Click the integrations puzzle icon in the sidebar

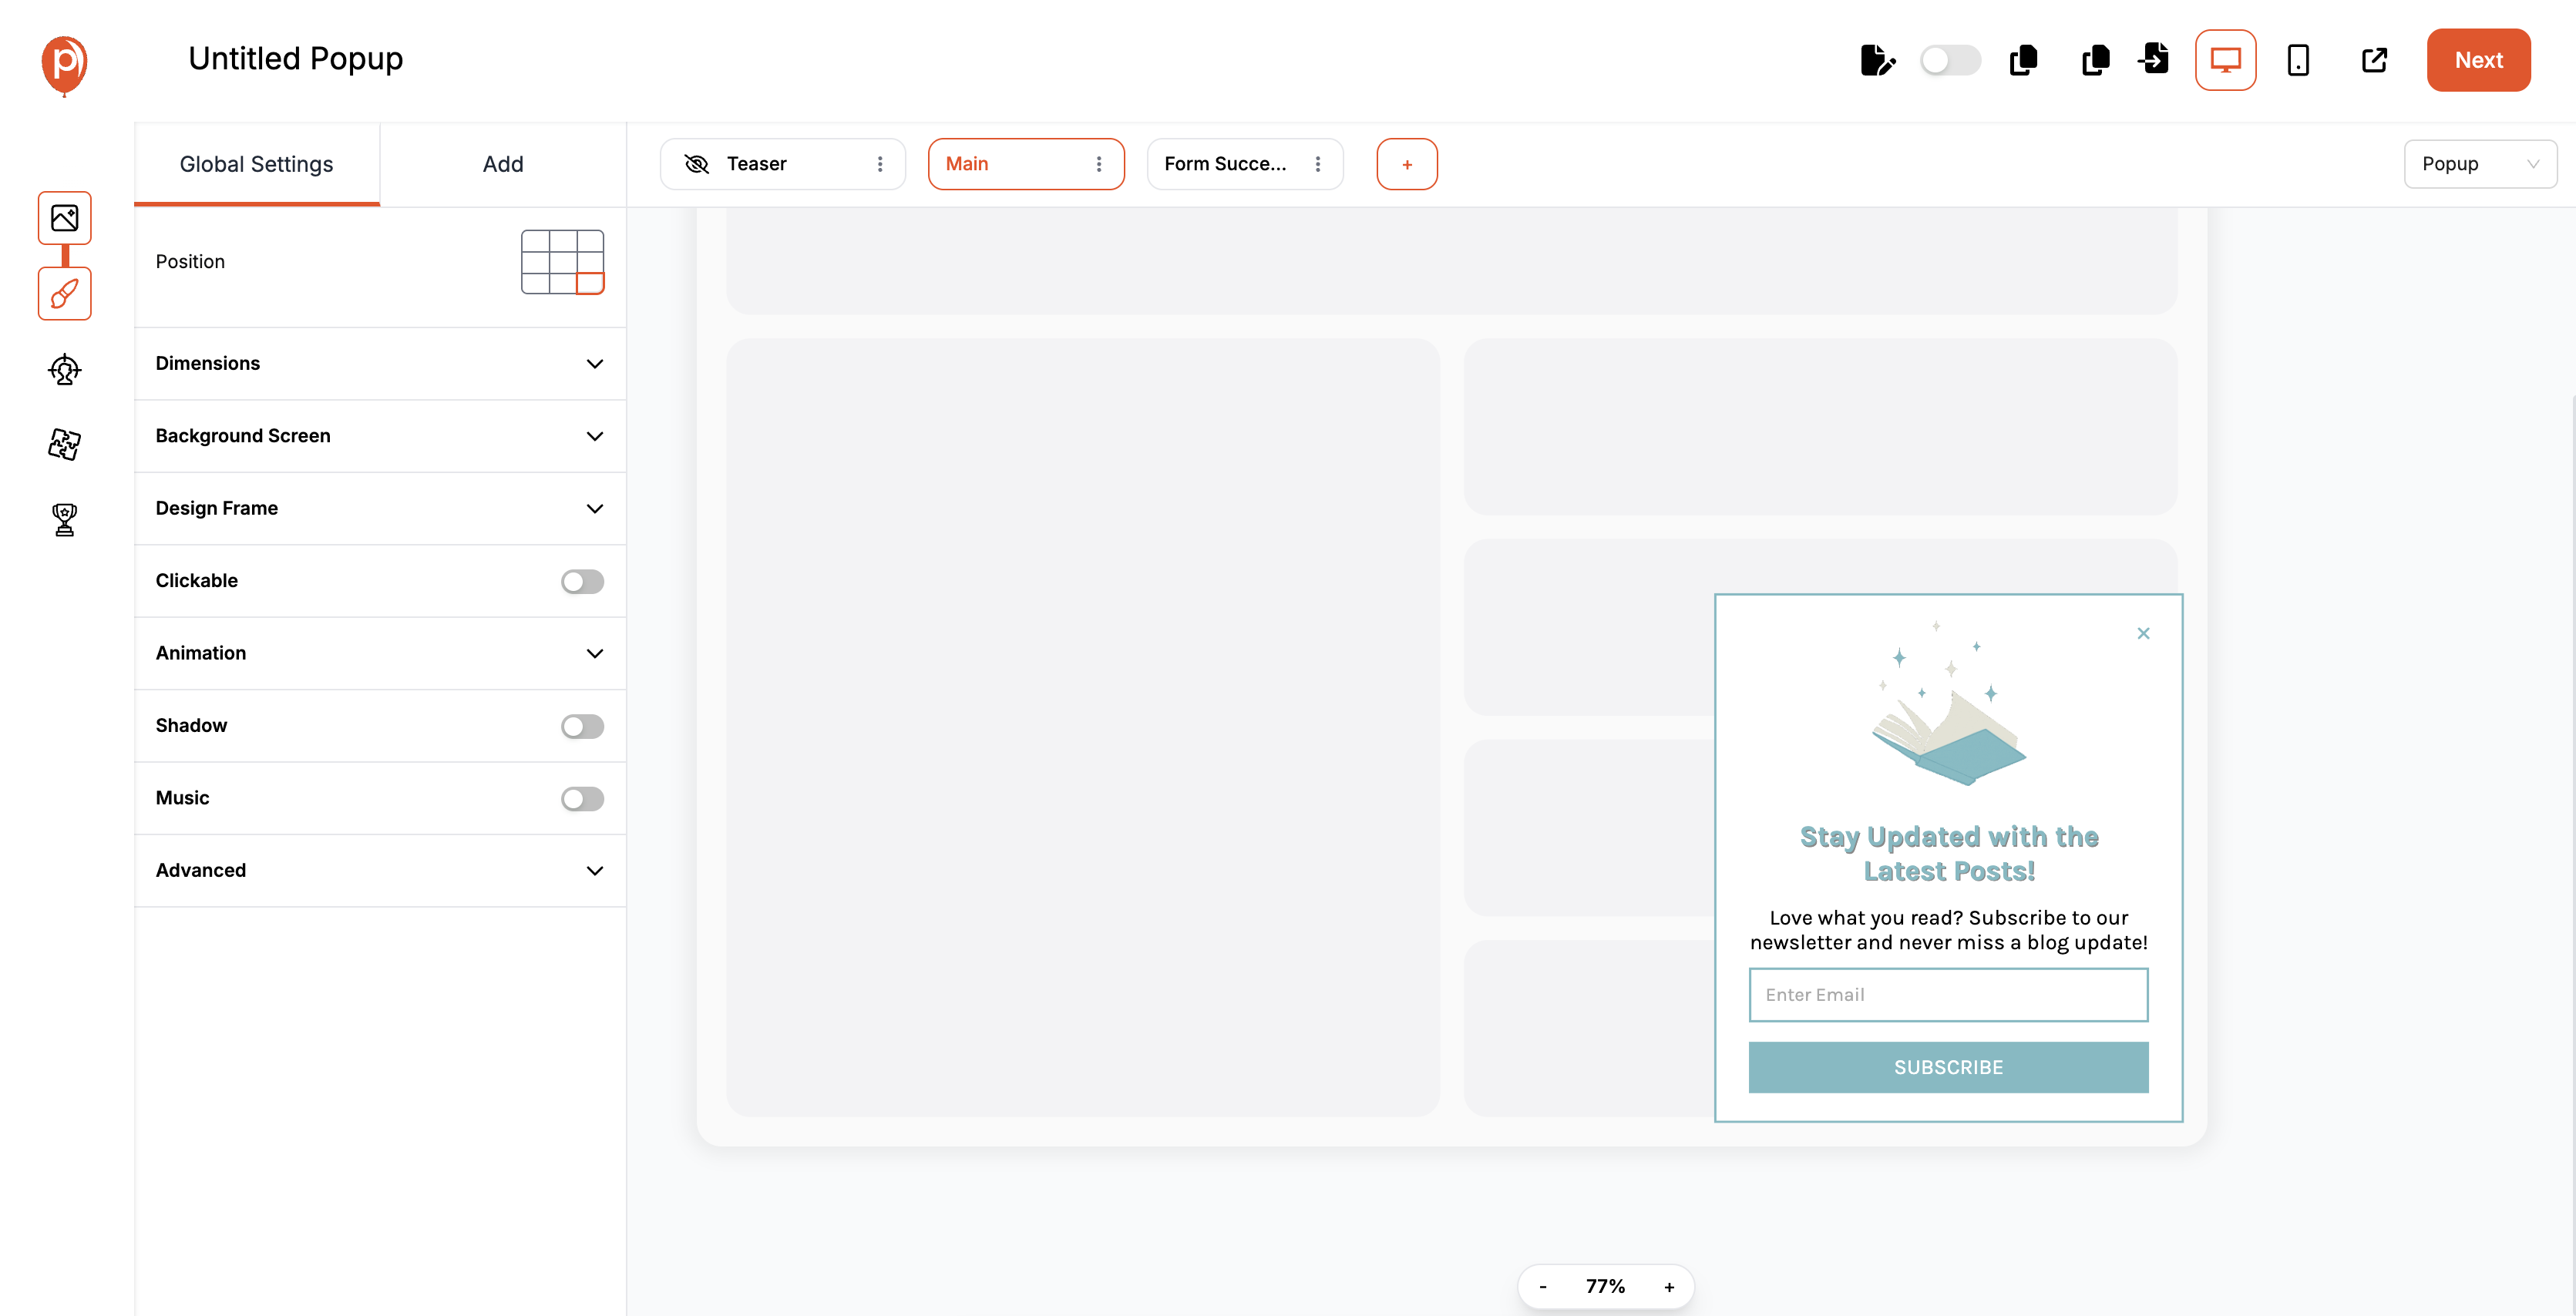pos(64,444)
